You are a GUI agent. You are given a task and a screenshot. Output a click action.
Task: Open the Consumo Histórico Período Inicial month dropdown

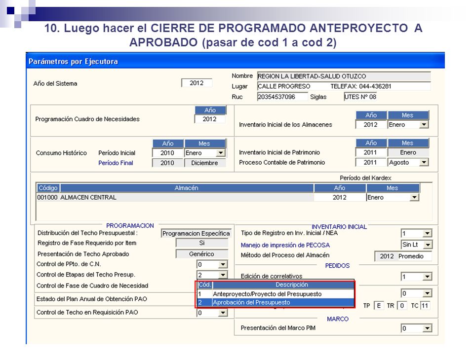coord(221,153)
